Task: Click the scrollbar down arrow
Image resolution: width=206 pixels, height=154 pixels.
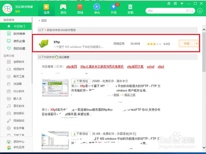Action: point(204,147)
